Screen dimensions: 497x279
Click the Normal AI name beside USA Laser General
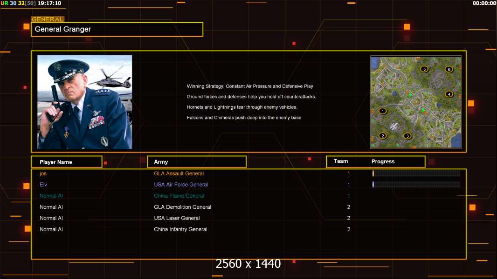pos(51,218)
